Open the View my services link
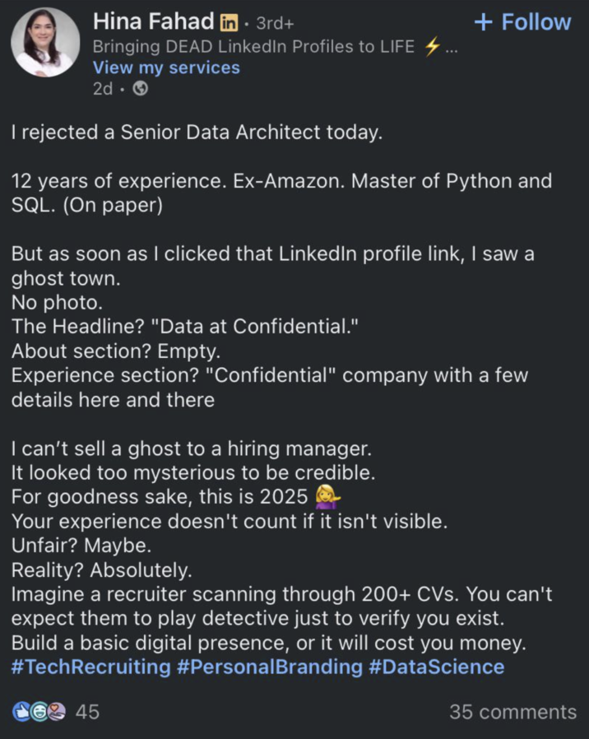 coord(166,67)
